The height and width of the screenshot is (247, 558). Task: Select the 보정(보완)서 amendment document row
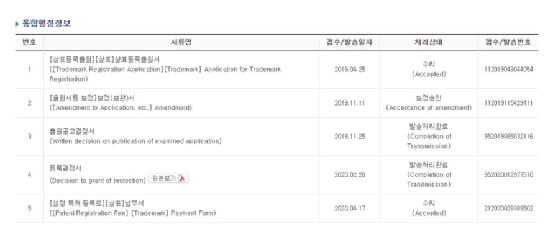point(181,103)
